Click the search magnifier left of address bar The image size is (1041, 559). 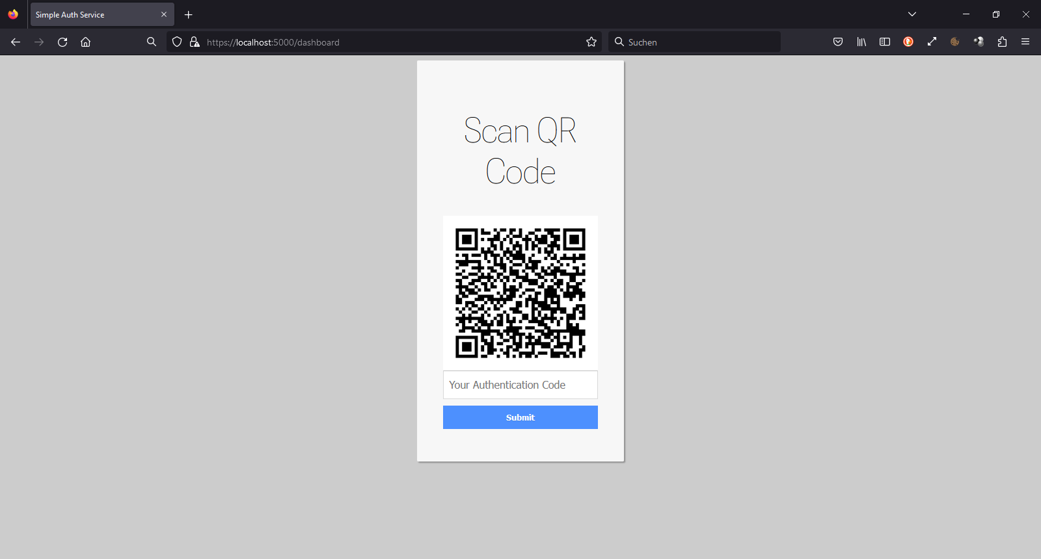coord(152,42)
